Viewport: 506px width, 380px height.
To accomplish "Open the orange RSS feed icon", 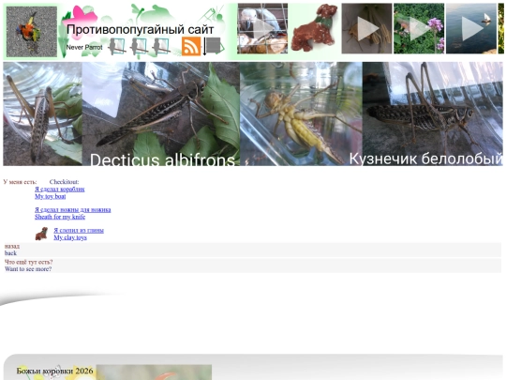I will tap(191, 46).
